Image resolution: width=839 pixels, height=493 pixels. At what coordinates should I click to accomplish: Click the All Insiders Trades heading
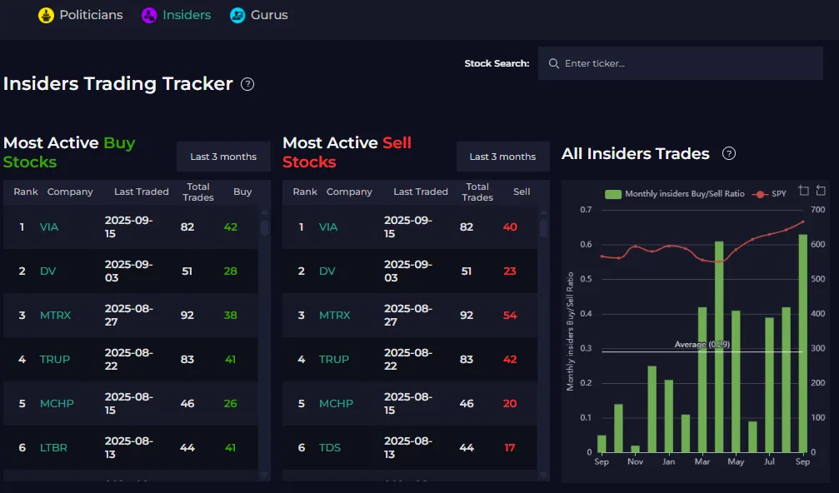(x=635, y=153)
